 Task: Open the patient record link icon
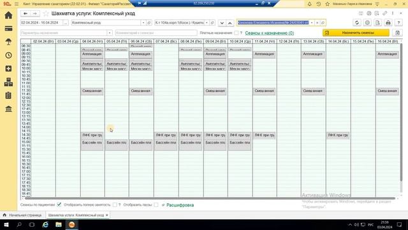pyautogui.click(x=323, y=23)
